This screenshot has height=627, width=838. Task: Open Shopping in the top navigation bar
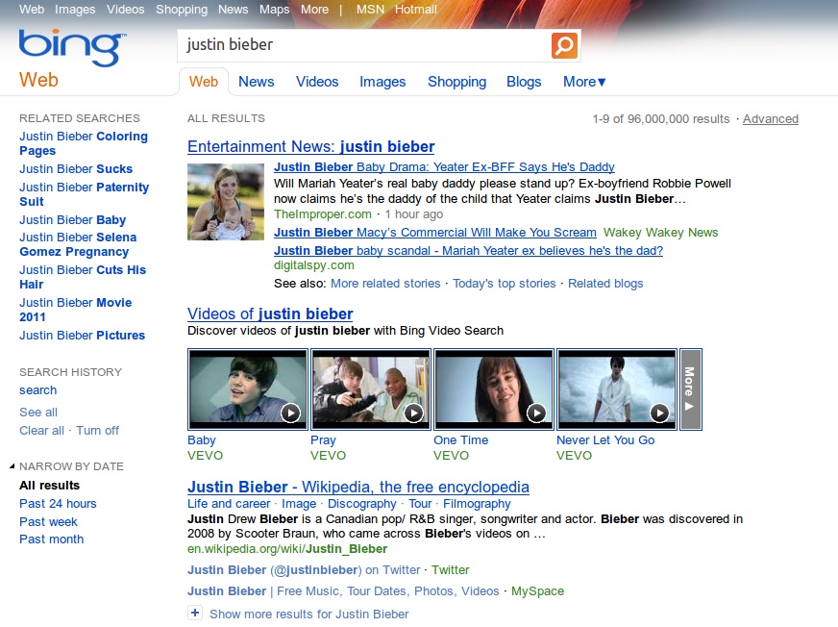click(x=182, y=10)
